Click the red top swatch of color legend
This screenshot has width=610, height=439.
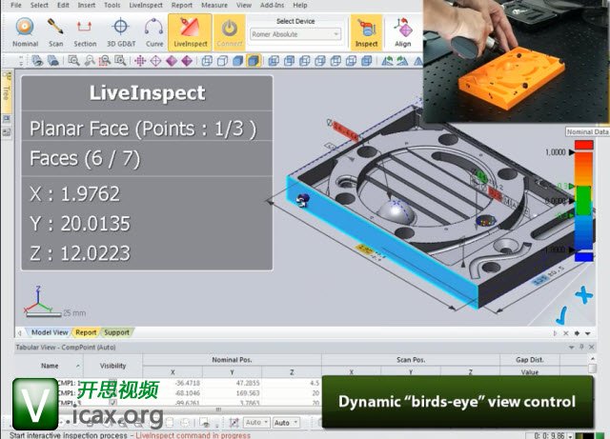[584, 145]
